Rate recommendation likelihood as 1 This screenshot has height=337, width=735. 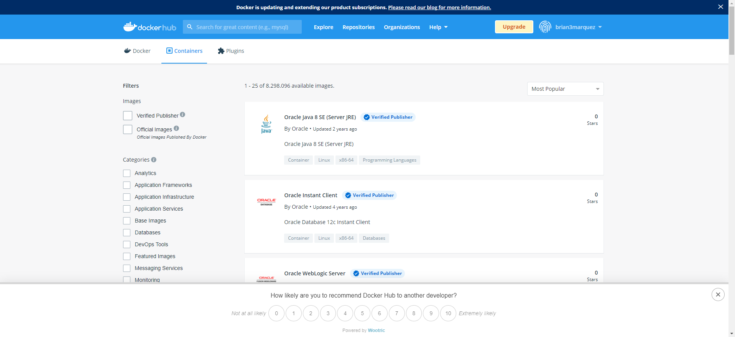coord(294,313)
